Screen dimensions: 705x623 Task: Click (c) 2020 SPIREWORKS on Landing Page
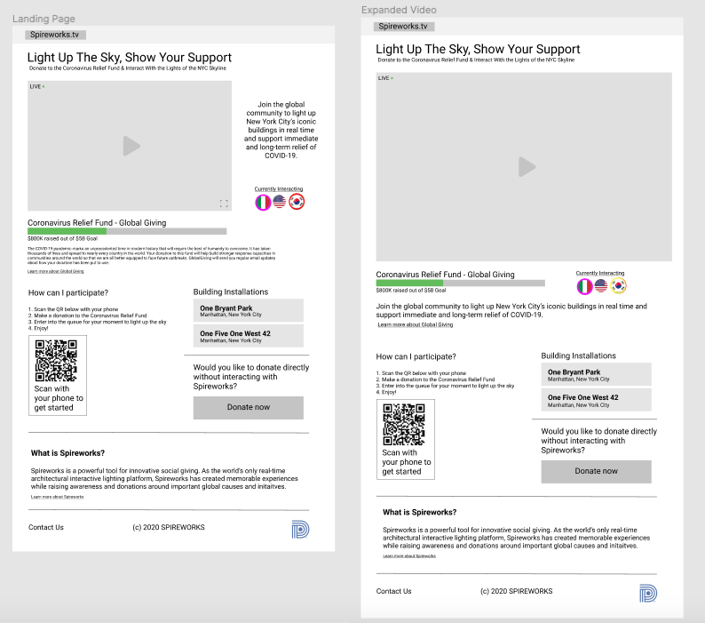[169, 527]
